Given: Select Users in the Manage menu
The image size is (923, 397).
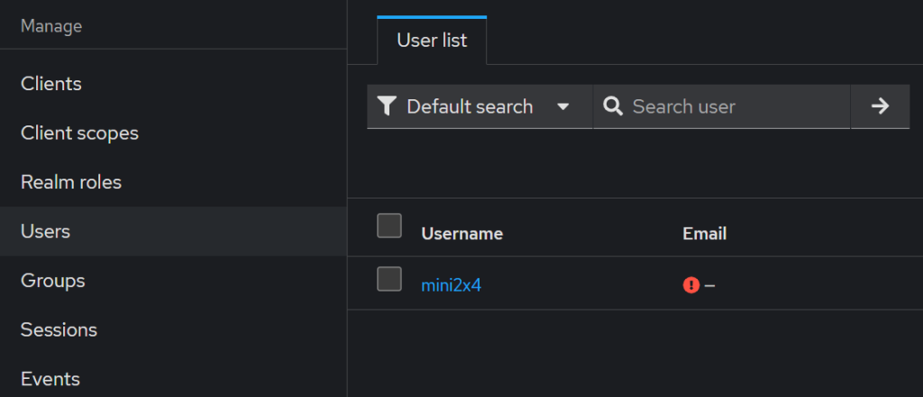Looking at the screenshot, I should click(x=45, y=232).
